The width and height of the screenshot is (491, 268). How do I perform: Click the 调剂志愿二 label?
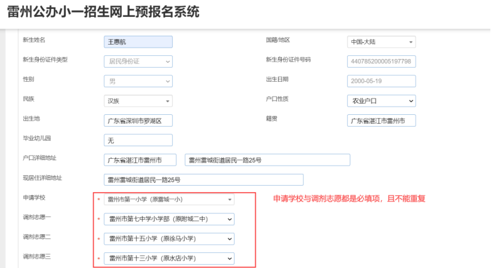pos(36,237)
